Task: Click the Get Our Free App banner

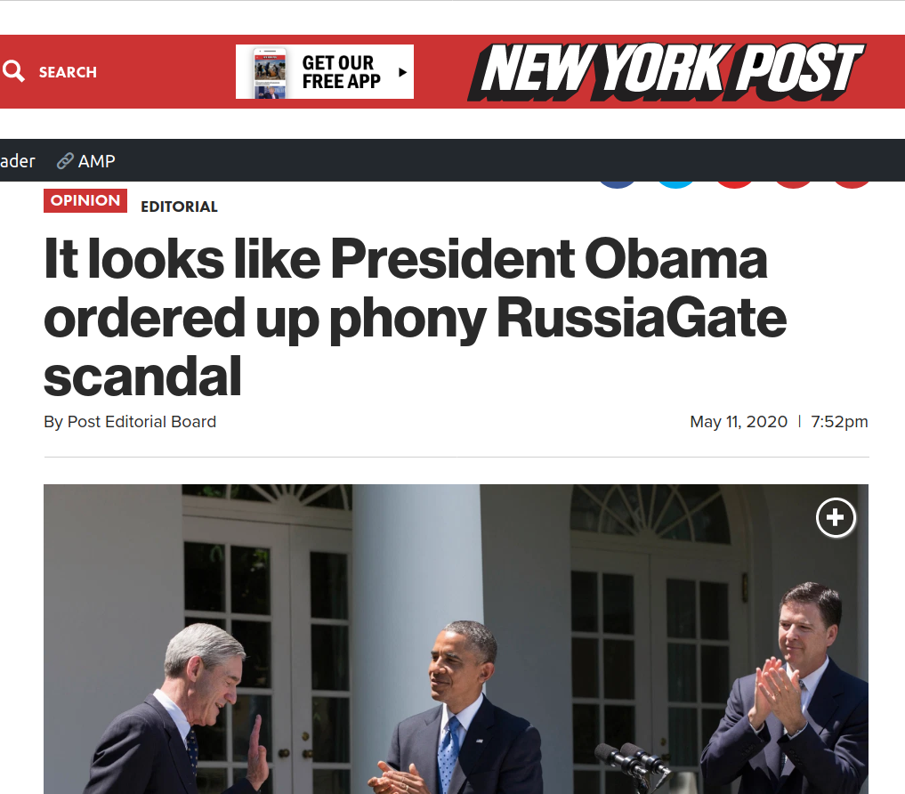Action: point(325,71)
